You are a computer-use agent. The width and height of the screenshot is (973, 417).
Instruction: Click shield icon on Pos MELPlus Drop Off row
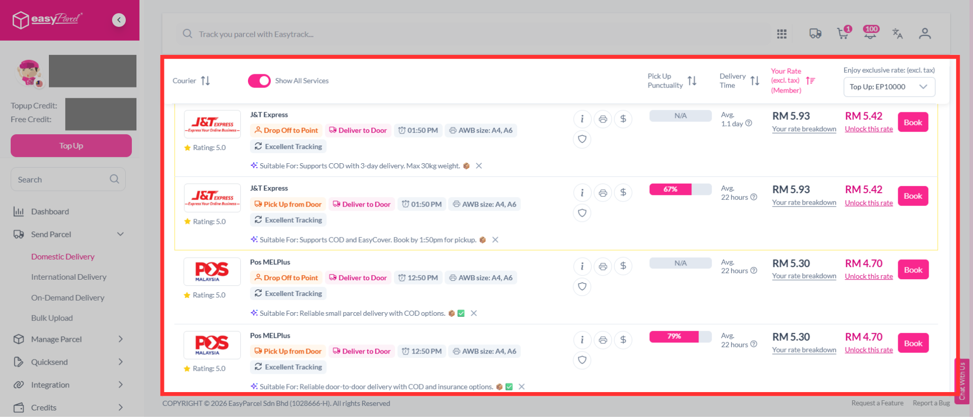582,286
